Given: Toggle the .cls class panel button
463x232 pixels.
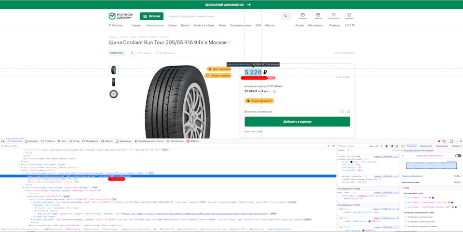Looking at the screenshot, I should [377, 146].
